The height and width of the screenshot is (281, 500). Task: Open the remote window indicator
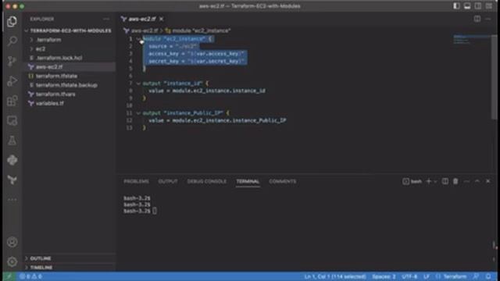coord(9,276)
